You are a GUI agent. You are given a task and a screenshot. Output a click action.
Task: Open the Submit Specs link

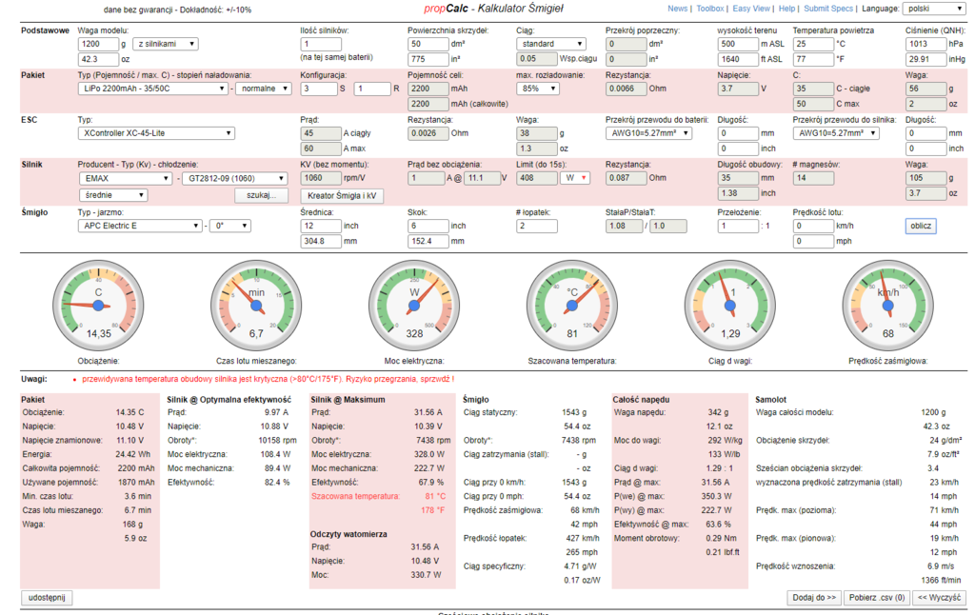point(830,9)
